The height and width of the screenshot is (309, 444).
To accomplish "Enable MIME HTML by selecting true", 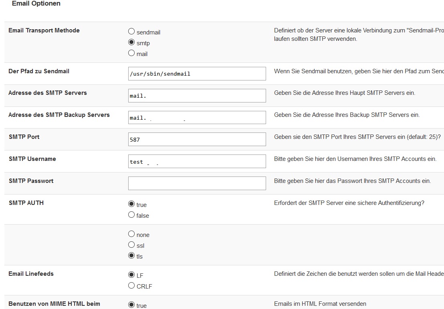I will point(131,305).
